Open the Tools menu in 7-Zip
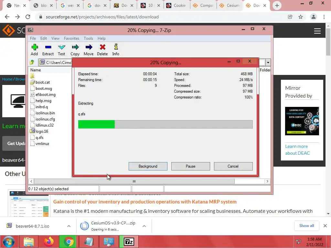The width and height of the screenshot is (331, 248). coord(88,38)
